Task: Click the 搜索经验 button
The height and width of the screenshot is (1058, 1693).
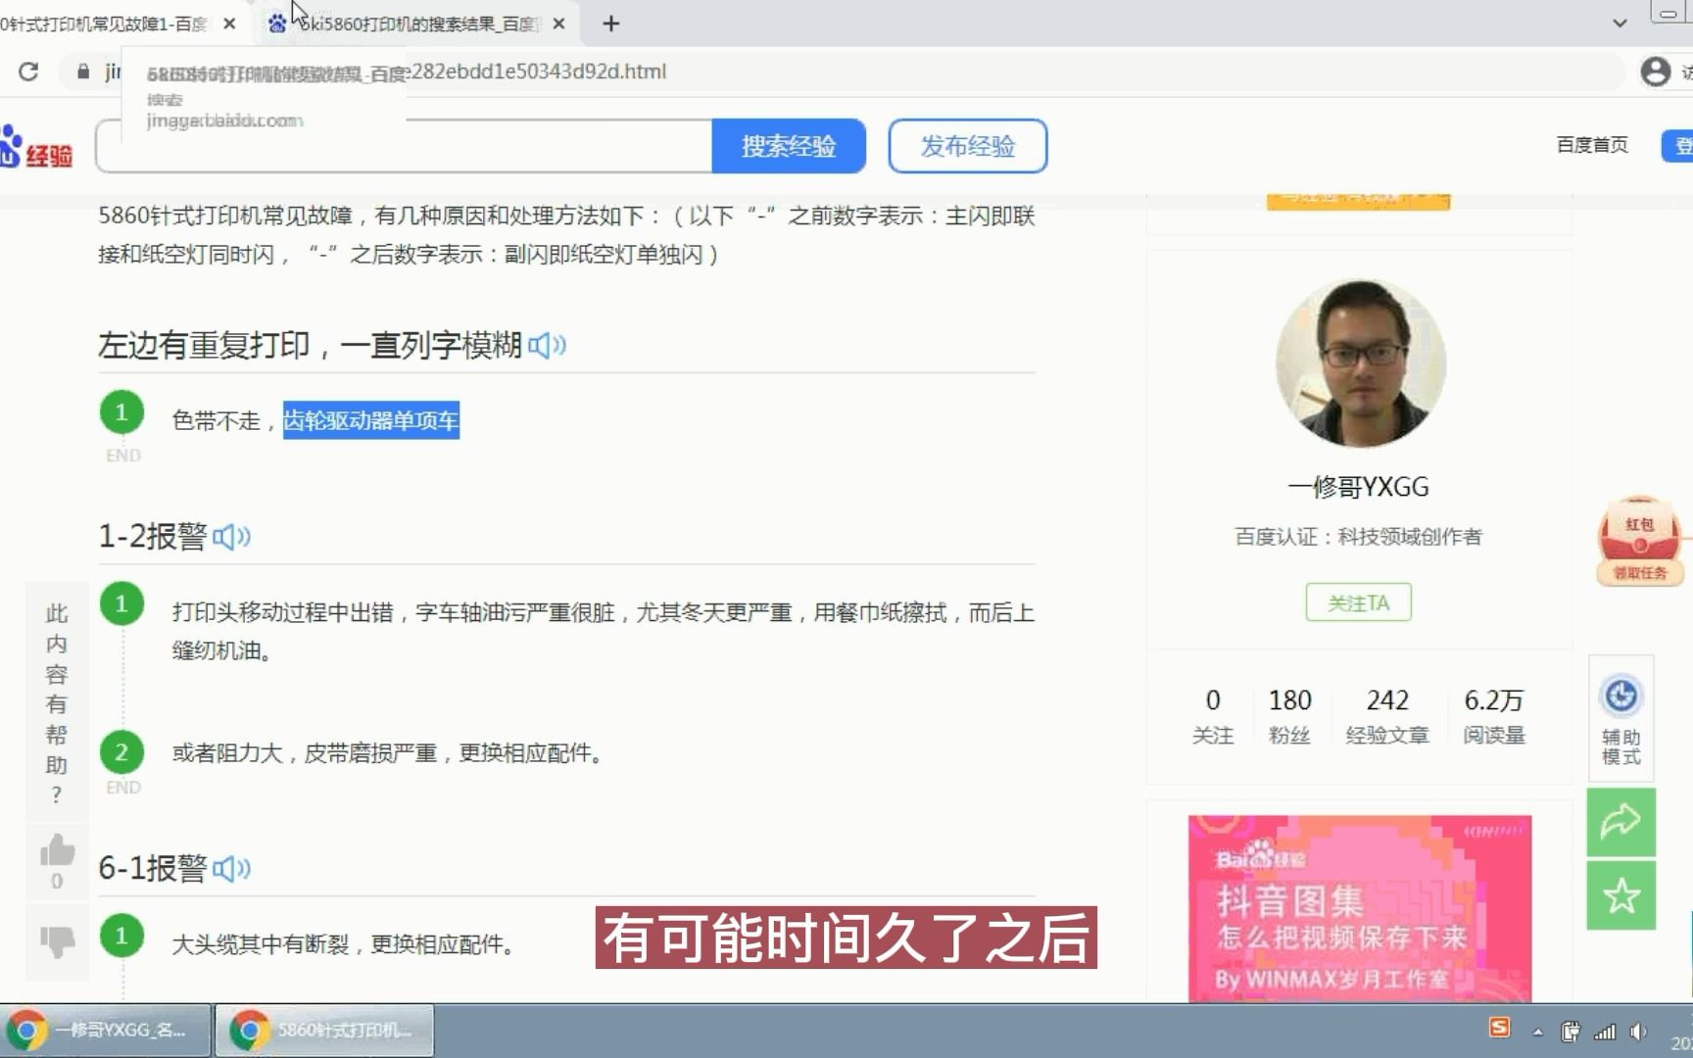Action: coord(789,146)
